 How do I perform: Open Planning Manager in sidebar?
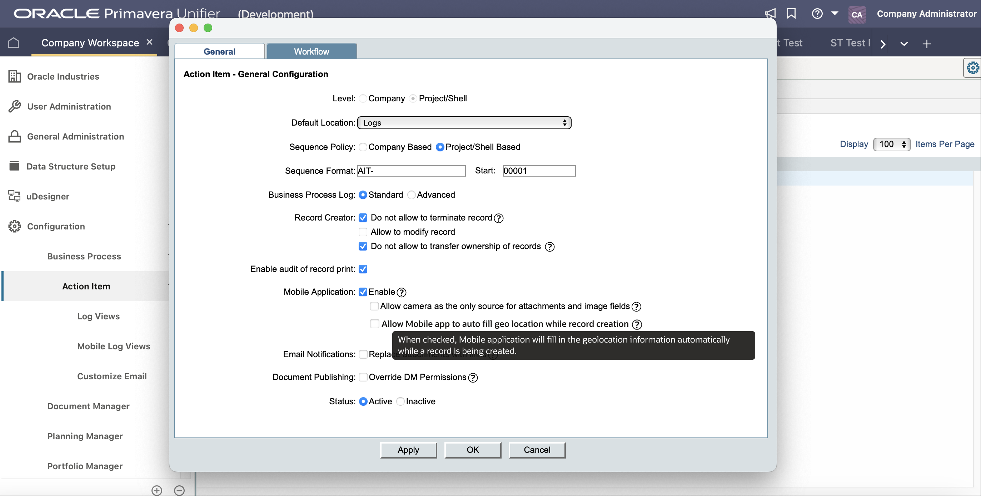[x=85, y=437]
